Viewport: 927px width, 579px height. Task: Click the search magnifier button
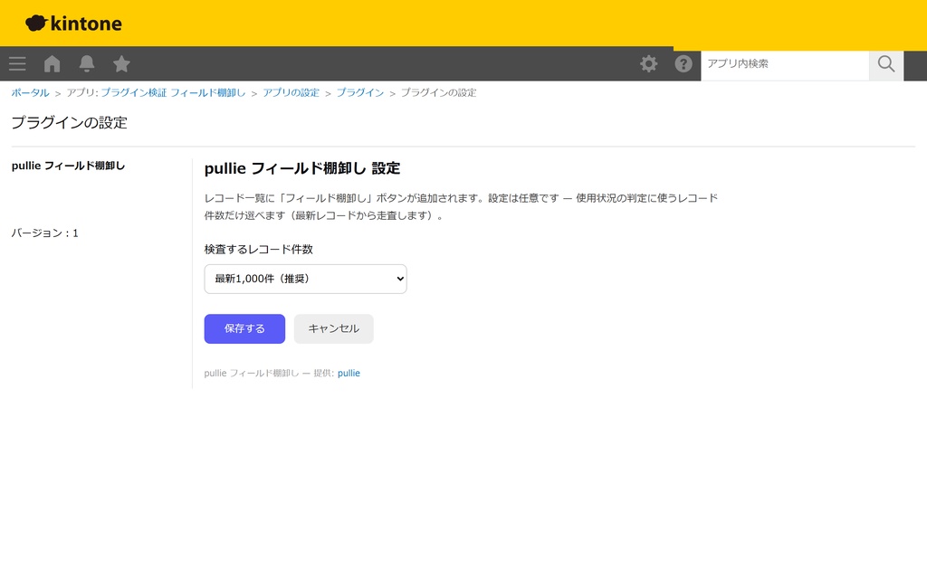tap(886, 64)
